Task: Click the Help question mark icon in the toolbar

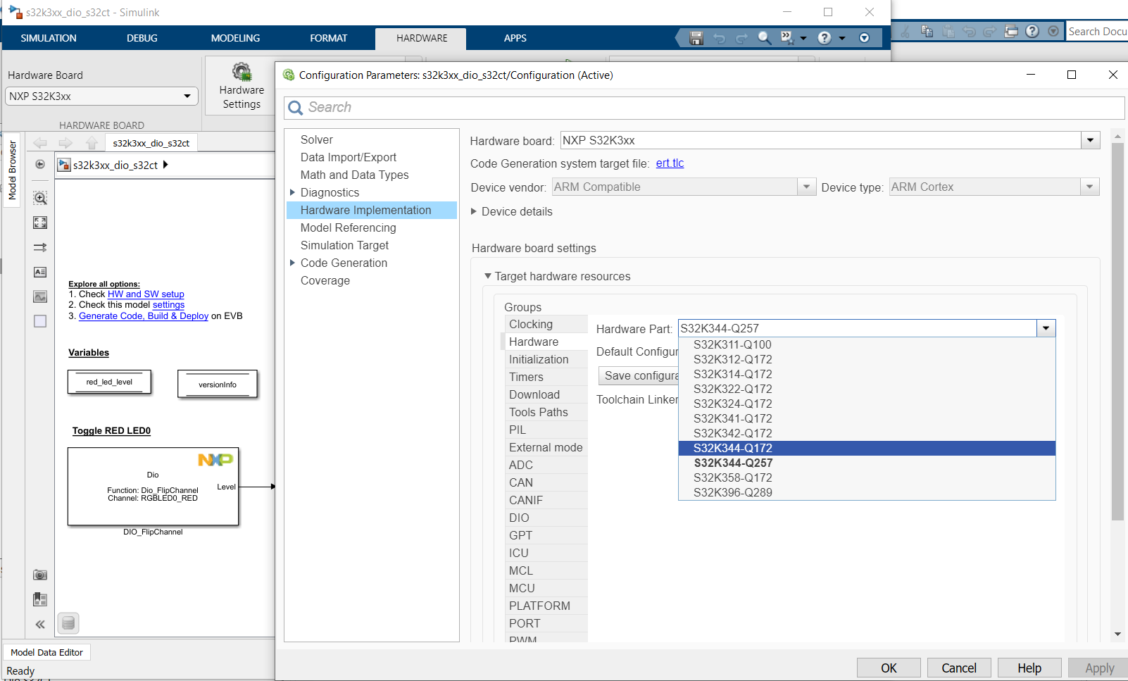Action: [x=824, y=38]
